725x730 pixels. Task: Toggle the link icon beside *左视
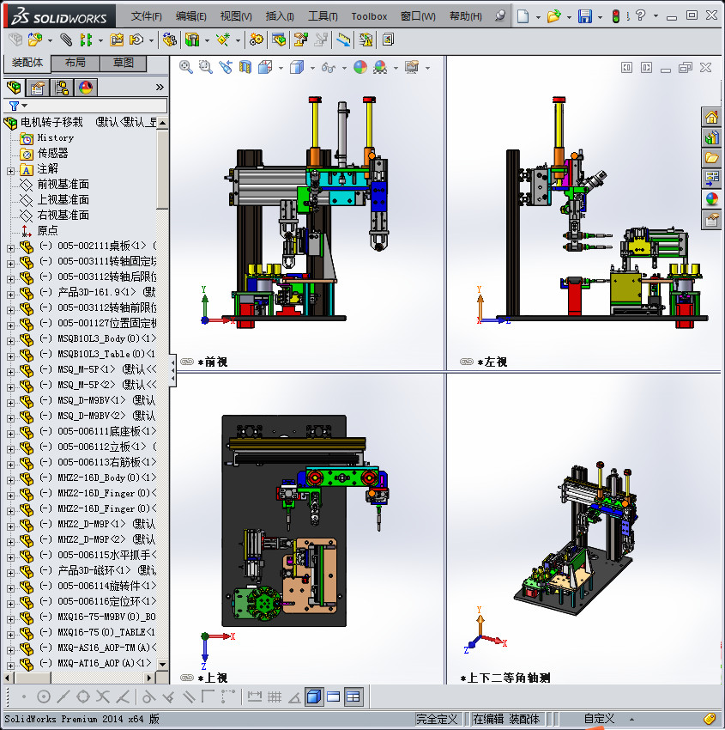(467, 362)
